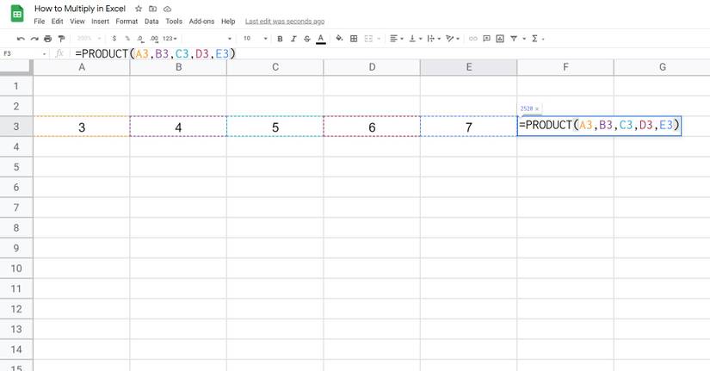The height and width of the screenshot is (371, 710).
Task: Open the fill color picker
Action: pos(339,39)
